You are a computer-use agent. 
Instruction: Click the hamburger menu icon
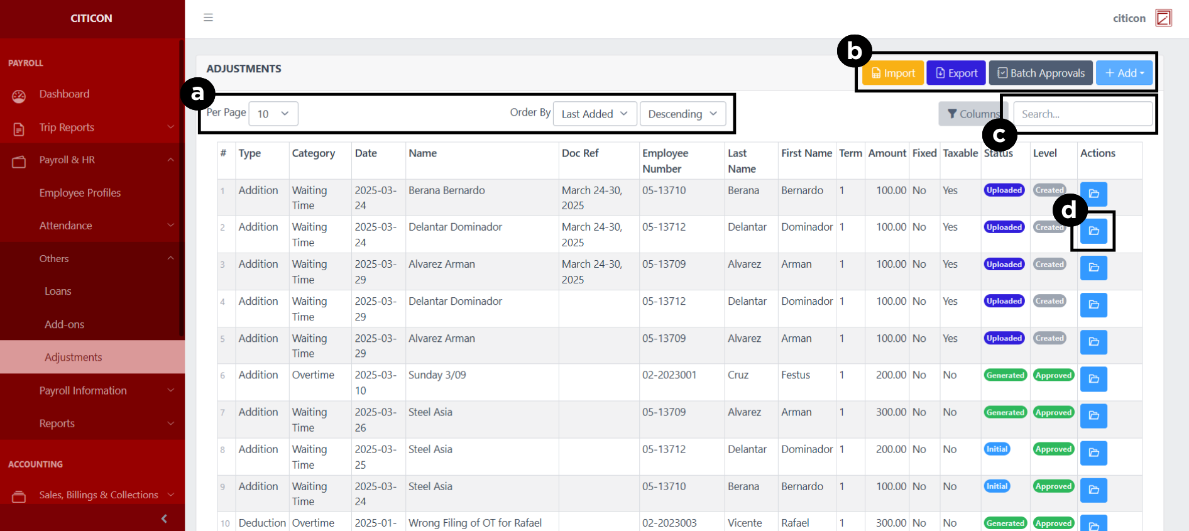pyautogui.click(x=208, y=18)
